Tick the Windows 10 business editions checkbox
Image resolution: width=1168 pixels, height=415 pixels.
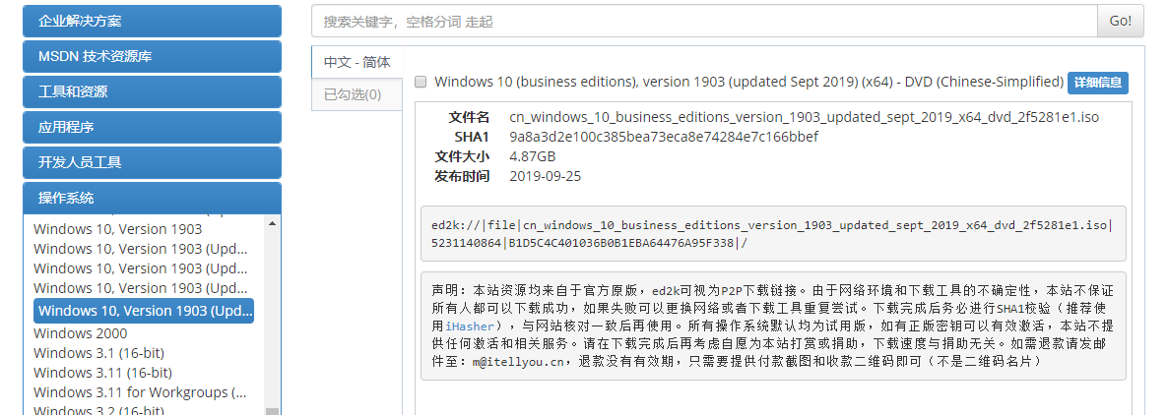(421, 82)
